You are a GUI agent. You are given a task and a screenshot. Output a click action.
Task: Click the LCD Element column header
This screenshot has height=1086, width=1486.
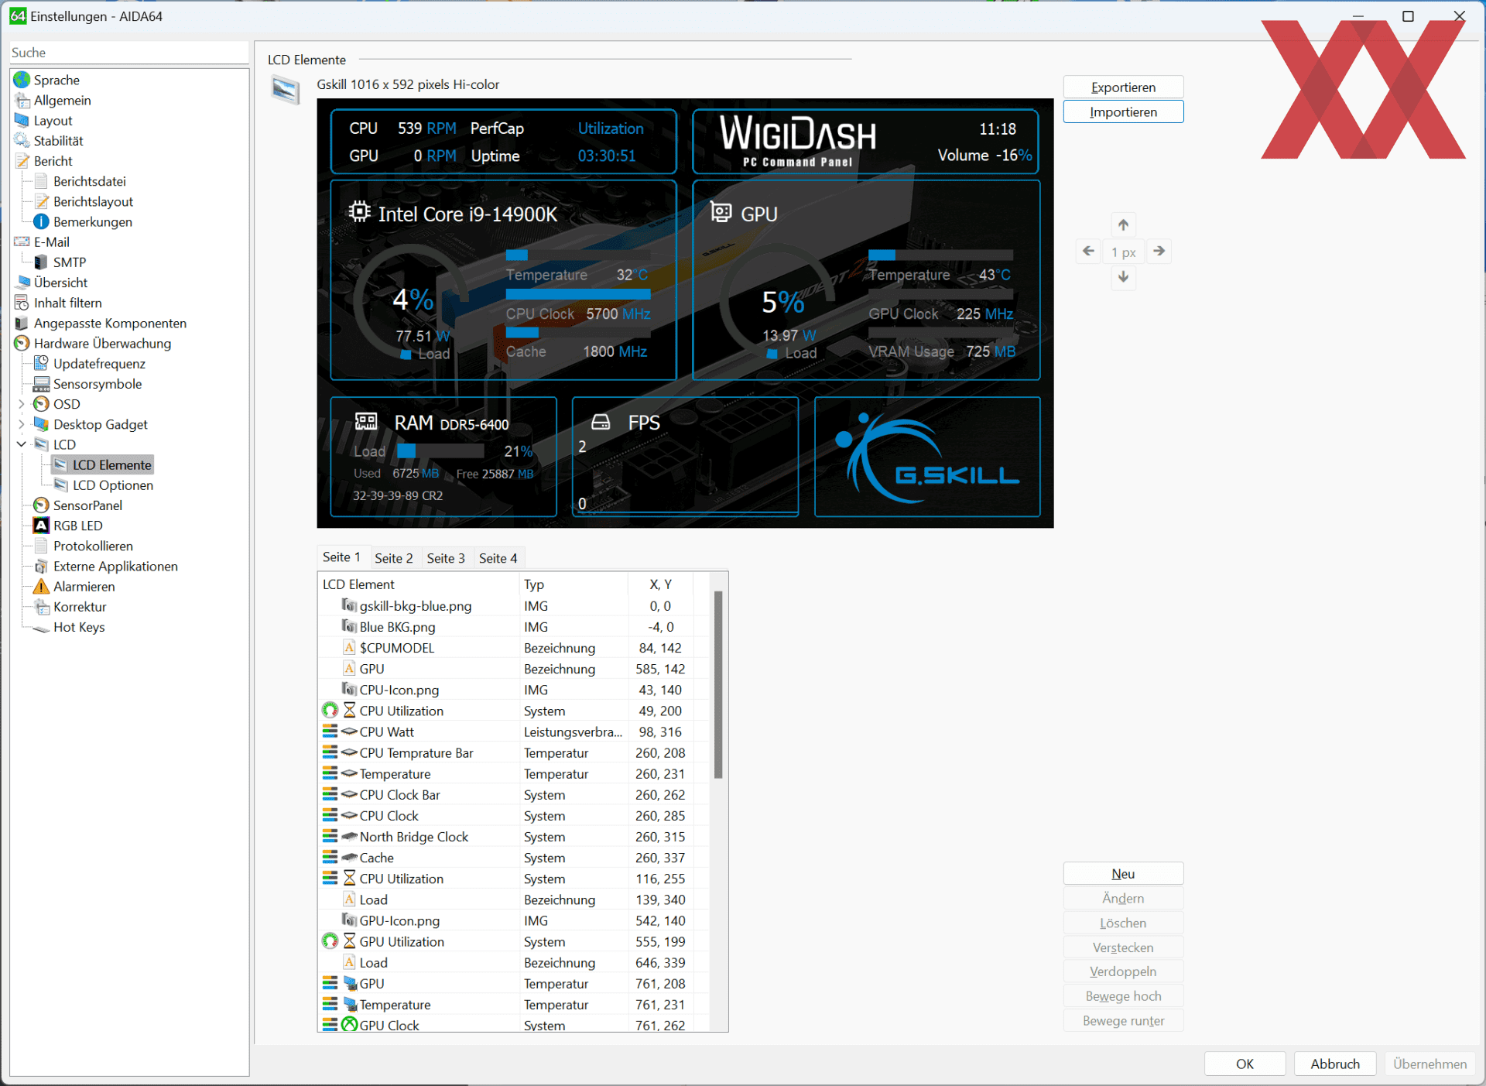pyautogui.click(x=419, y=584)
